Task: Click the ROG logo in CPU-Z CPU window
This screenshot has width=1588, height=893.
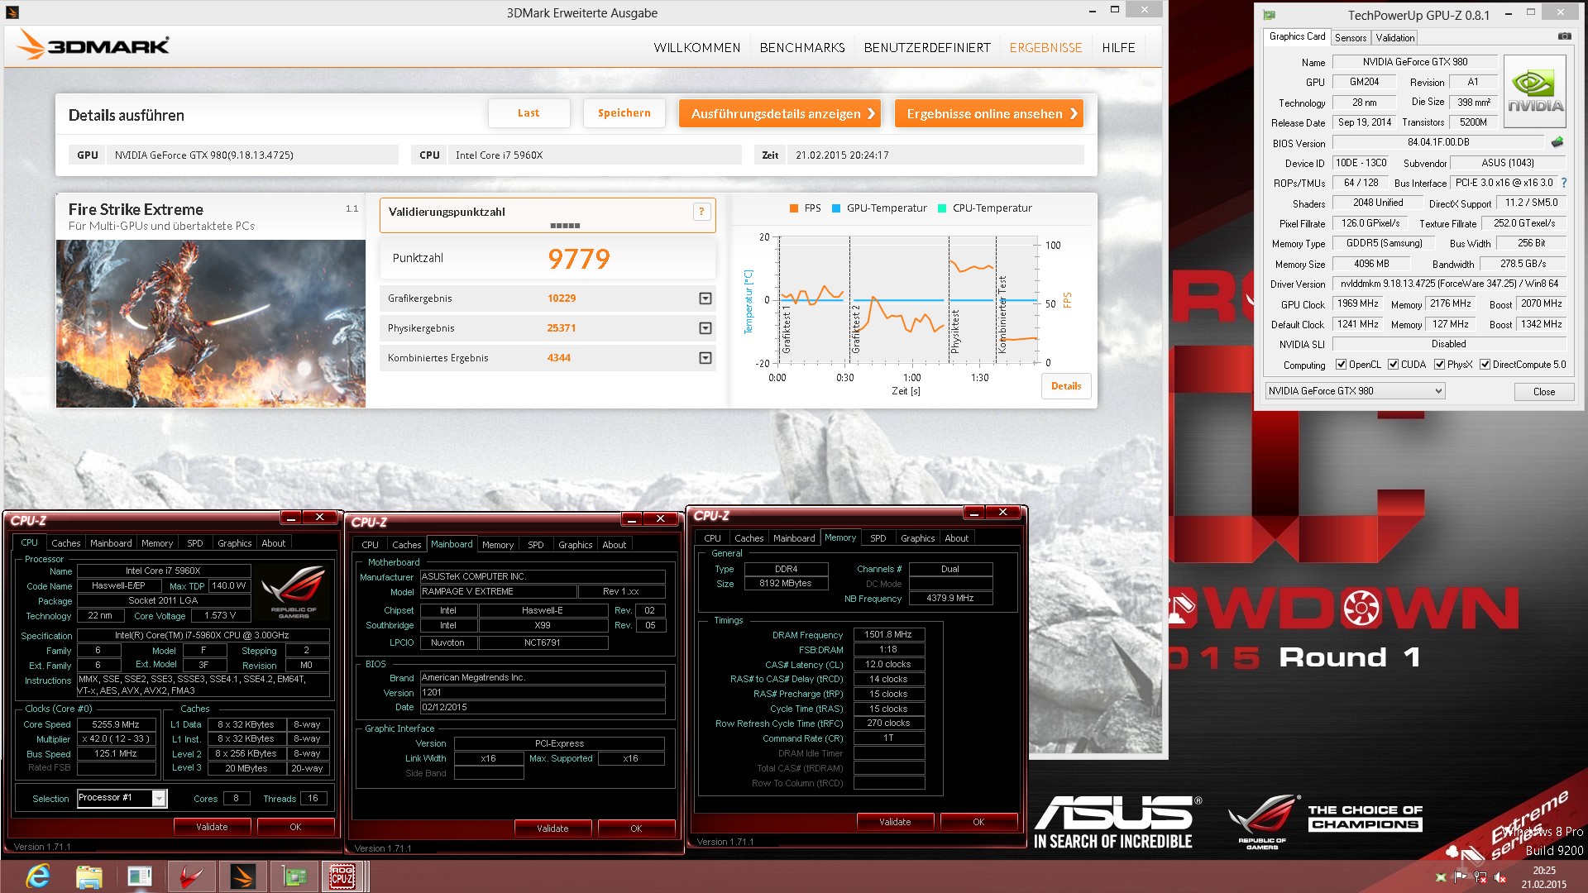Action: pyautogui.click(x=294, y=592)
